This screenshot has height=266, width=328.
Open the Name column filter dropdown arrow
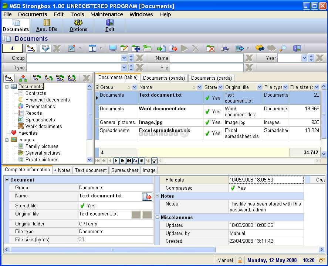tap(199, 87)
